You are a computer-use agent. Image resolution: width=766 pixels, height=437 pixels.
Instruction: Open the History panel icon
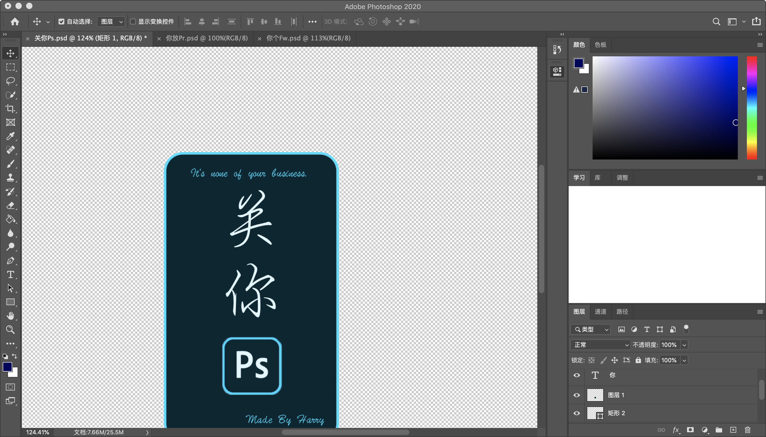pyautogui.click(x=557, y=49)
